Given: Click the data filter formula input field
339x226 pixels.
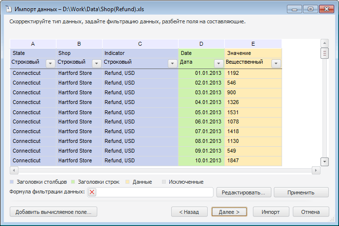Looking at the screenshot, I should tap(150, 192).
